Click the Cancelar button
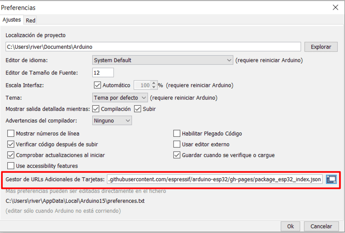This screenshot has width=345, height=233. [321, 226]
